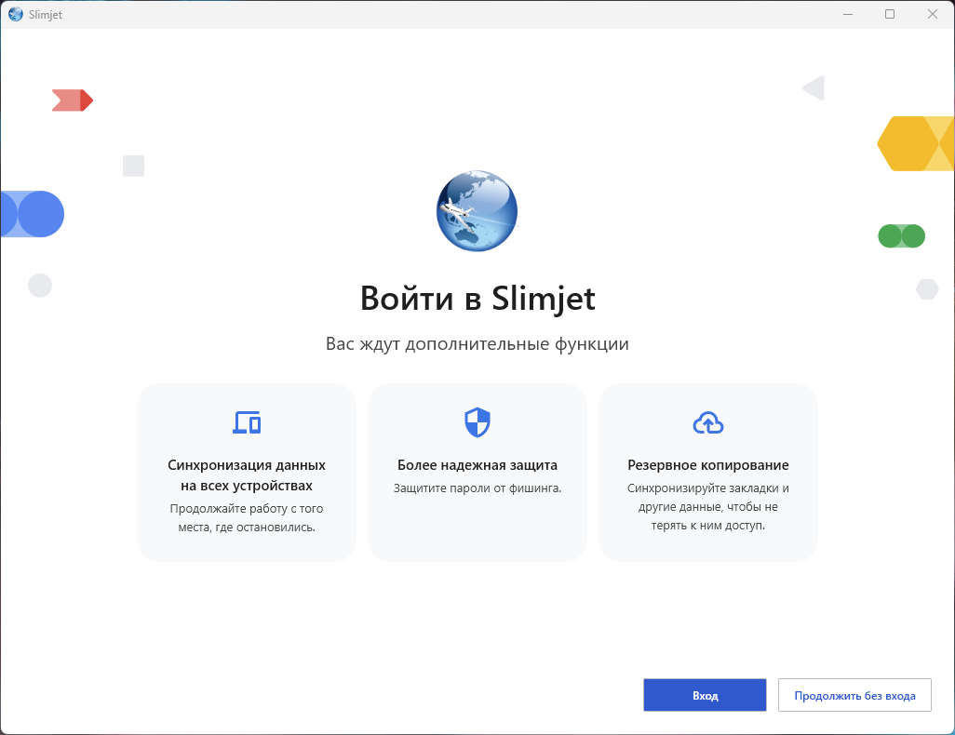Maximize the Slimjet window
The width and height of the screenshot is (955, 735).
click(890, 14)
